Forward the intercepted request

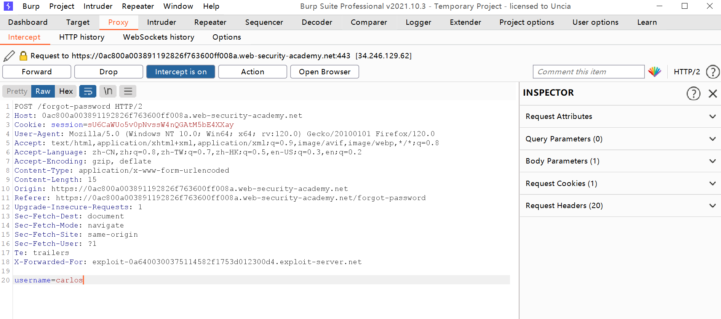click(37, 72)
